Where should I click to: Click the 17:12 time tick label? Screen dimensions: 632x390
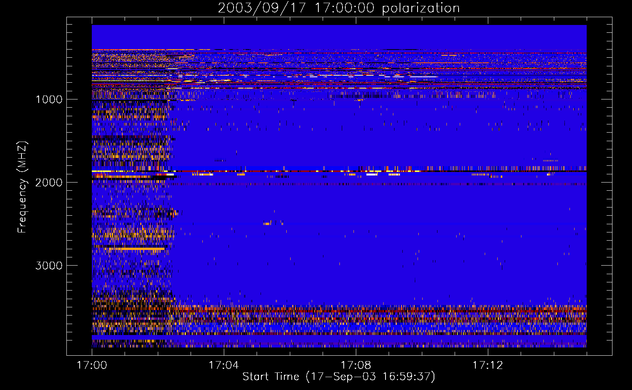point(488,365)
